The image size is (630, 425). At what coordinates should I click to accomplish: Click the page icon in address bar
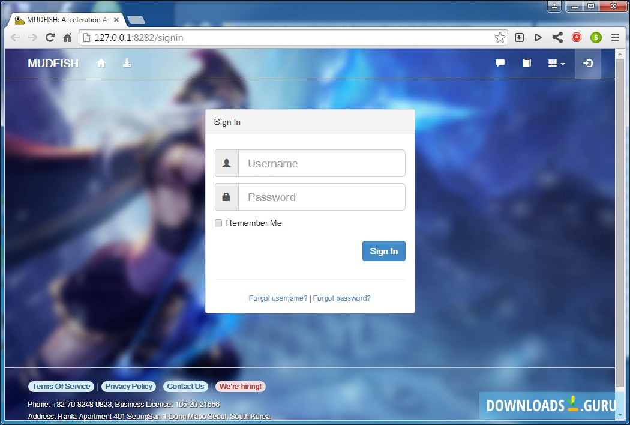(x=86, y=37)
